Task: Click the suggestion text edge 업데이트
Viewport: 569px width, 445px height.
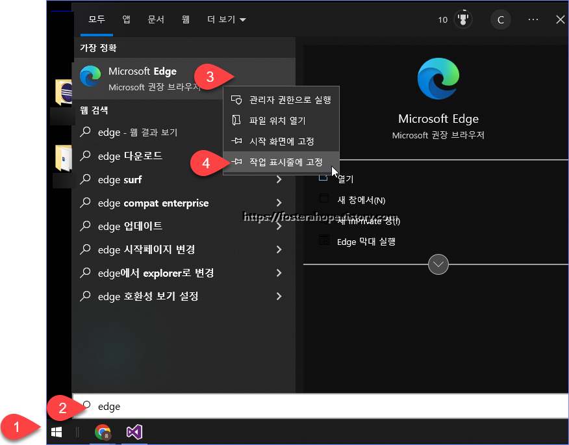Action: pos(130,226)
